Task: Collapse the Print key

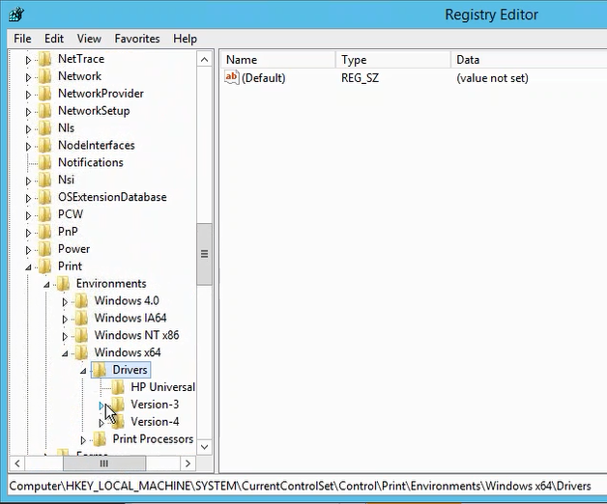Action: pyautogui.click(x=28, y=267)
